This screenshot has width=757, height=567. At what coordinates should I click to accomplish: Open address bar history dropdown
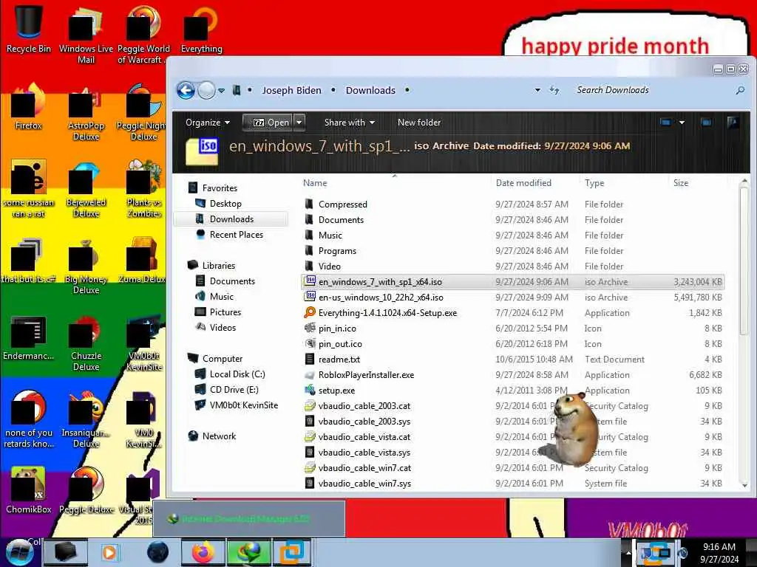(537, 90)
